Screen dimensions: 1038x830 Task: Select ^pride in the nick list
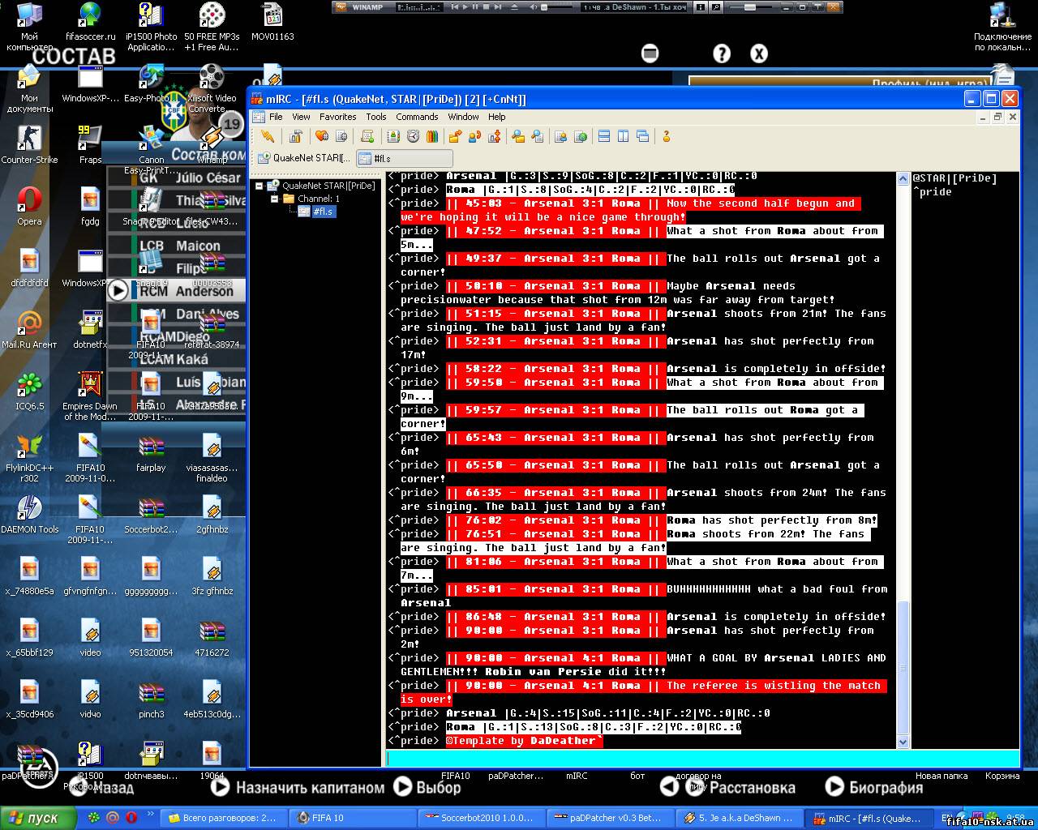click(x=933, y=192)
